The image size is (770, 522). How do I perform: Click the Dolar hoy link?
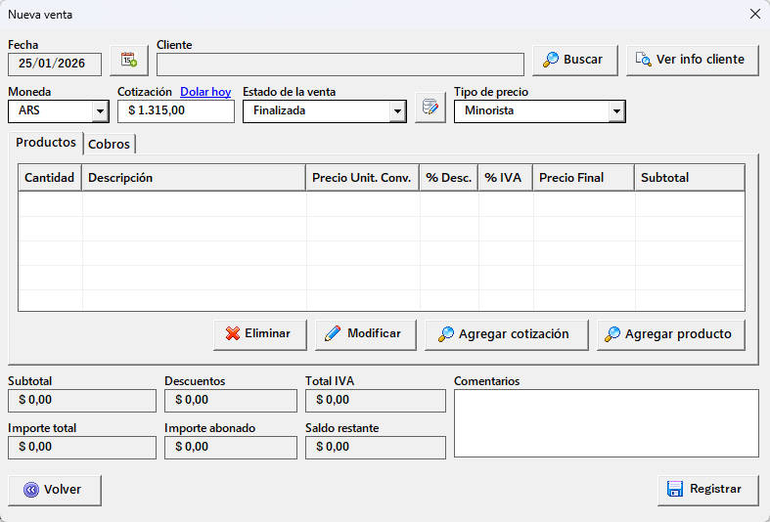205,92
